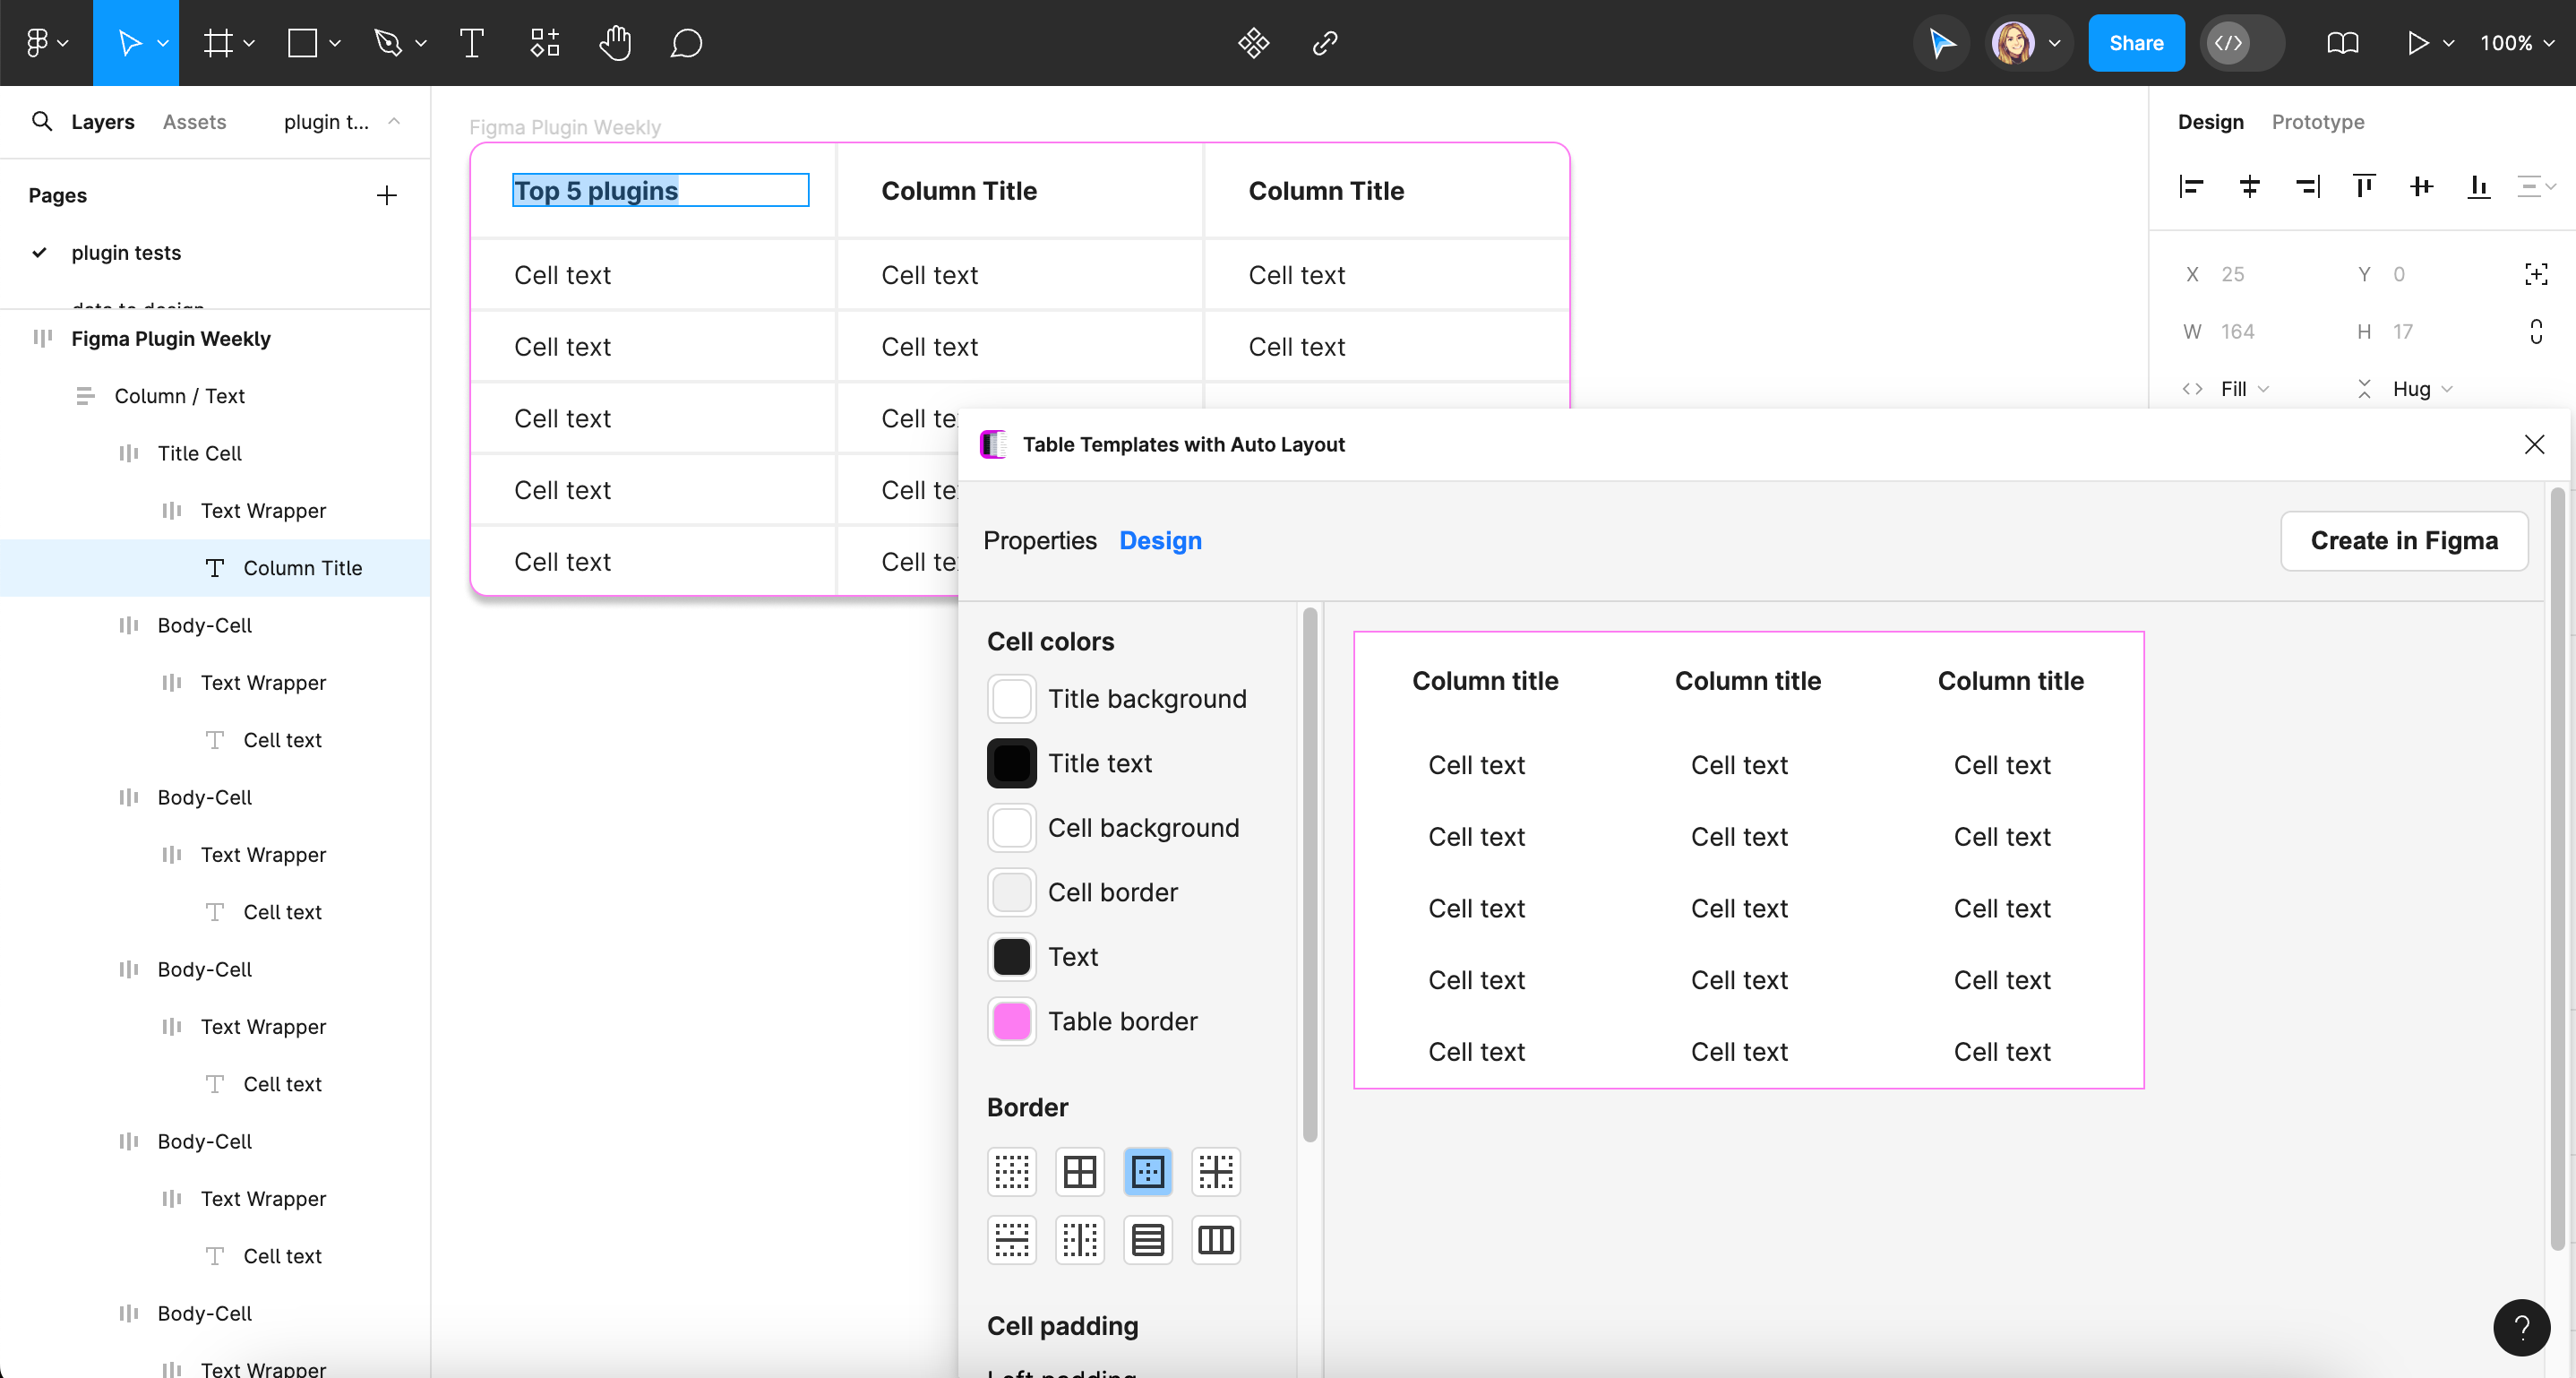Viewport: 2576px width, 1378px height.
Task: Open the zoom level dropdown
Action: click(2516, 43)
